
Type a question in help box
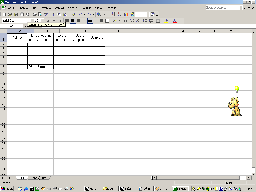[x=223, y=8]
